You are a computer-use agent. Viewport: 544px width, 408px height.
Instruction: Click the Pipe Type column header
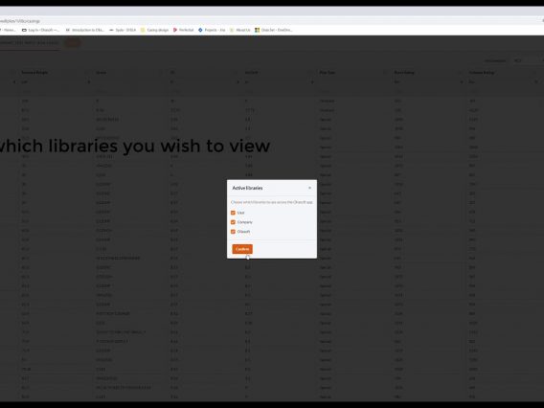(327, 73)
